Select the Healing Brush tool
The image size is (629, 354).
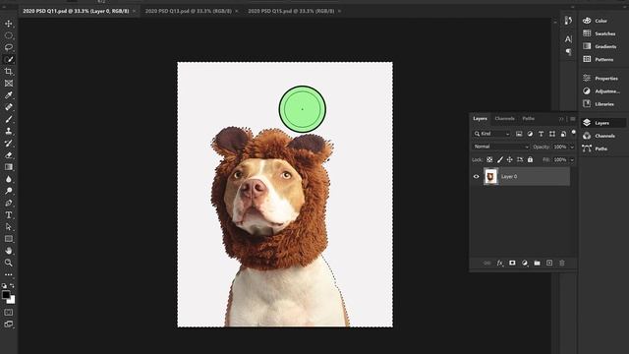click(9, 107)
